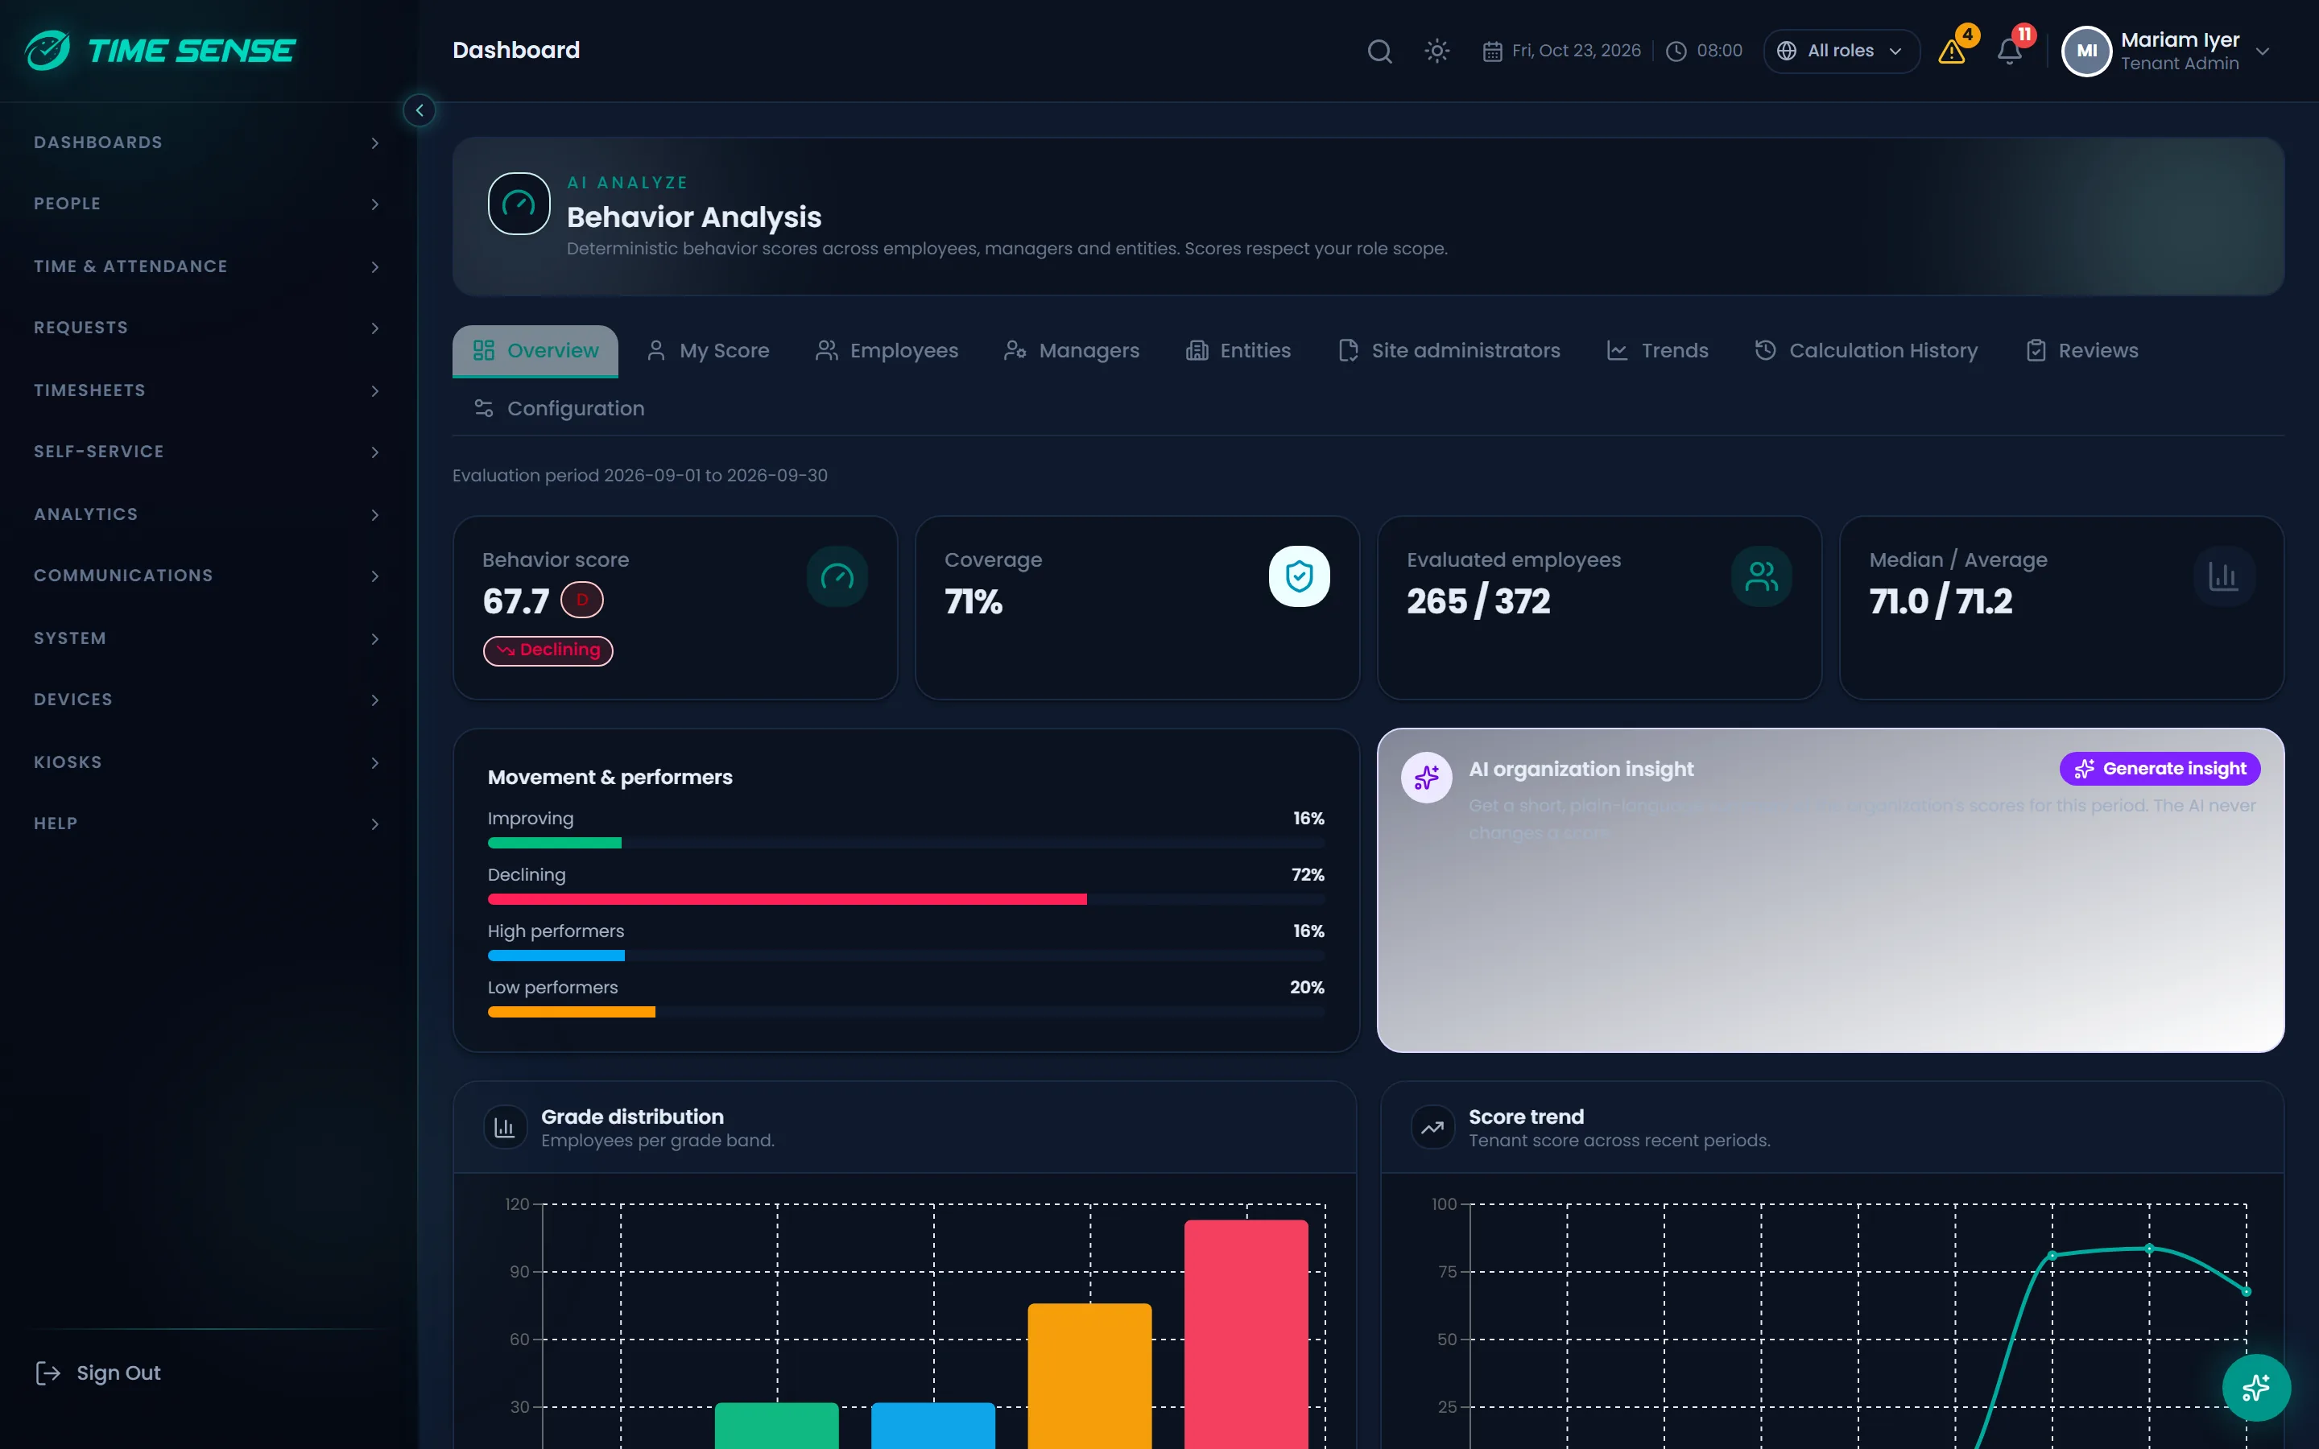Image resolution: width=2319 pixels, height=1449 pixels.
Task: Click the MI user avatar
Action: [x=2086, y=51]
